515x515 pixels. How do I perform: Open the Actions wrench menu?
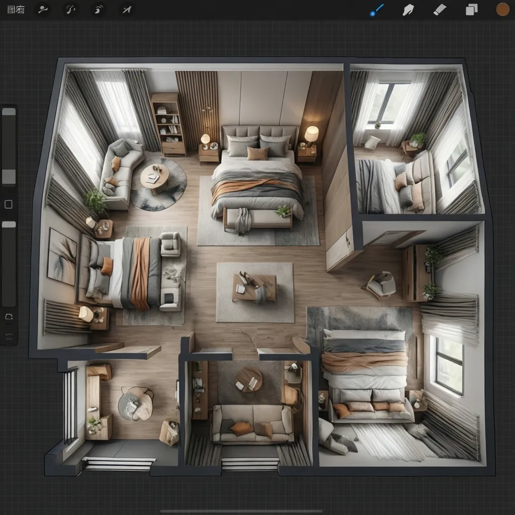coord(43,10)
